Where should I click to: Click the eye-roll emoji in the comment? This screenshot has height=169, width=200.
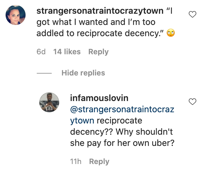[x=171, y=33]
